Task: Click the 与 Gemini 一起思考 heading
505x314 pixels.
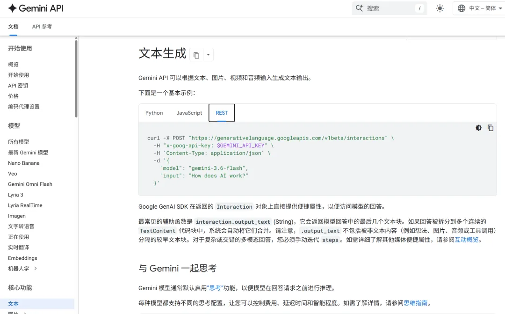Action: coord(178,268)
